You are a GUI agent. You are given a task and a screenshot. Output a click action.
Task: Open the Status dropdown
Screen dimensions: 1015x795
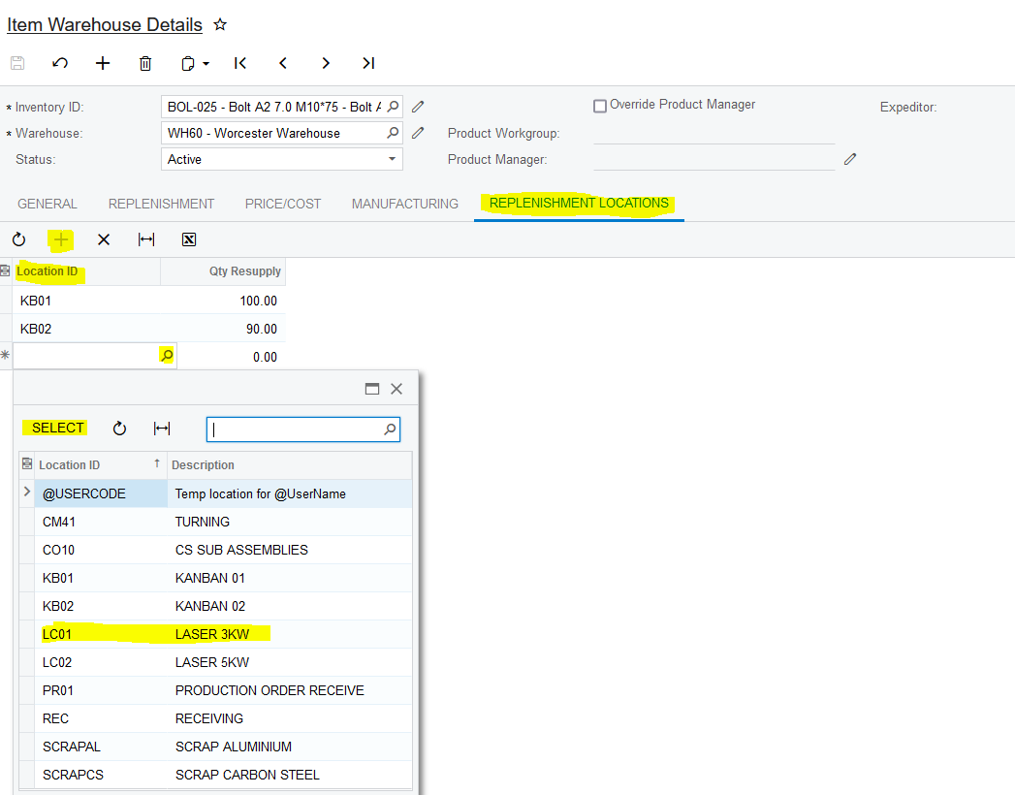click(x=392, y=159)
